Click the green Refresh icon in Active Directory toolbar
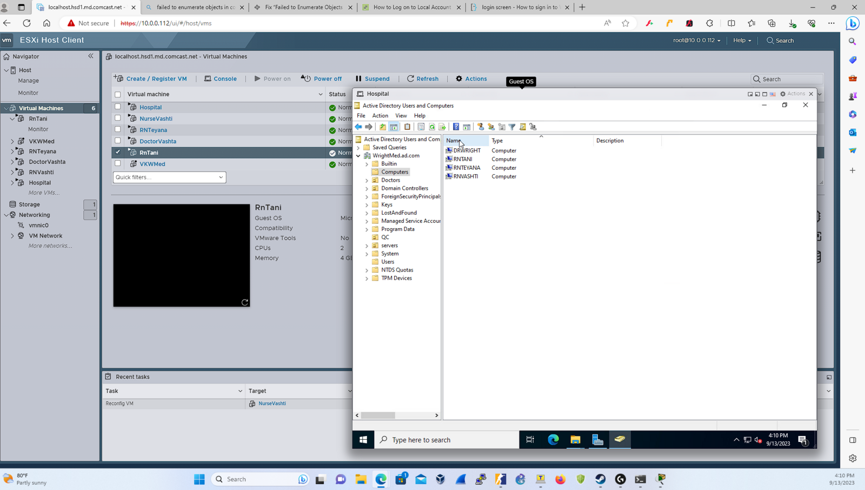This screenshot has width=865, height=490. [432, 127]
